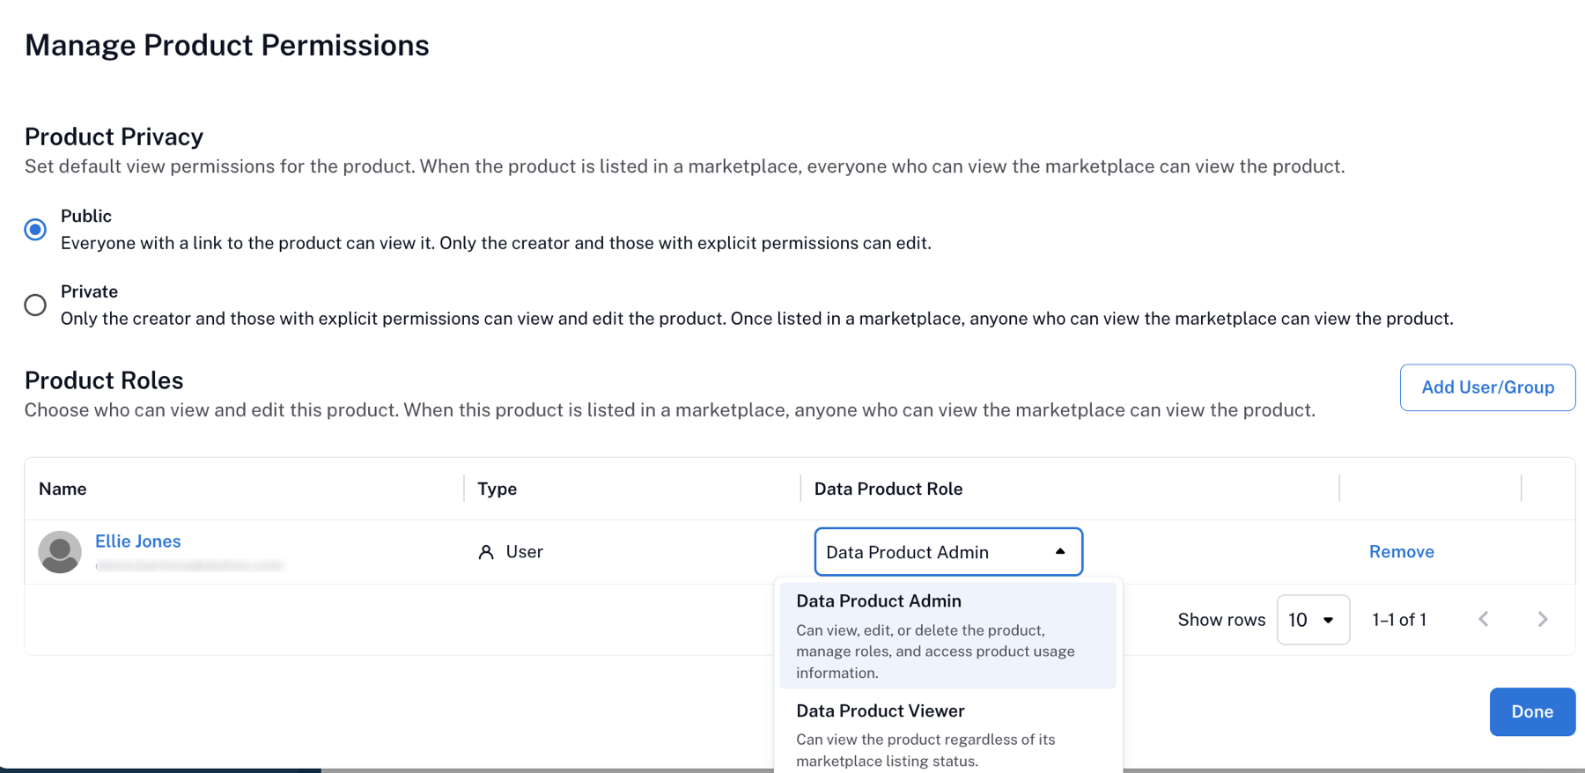Click the 1-1 of 1 pagination text
This screenshot has width=1585, height=773.
click(x=1398, y=619)
